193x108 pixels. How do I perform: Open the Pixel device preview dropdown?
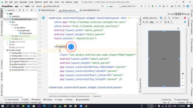pyautogui.click(x=176, y=18)
